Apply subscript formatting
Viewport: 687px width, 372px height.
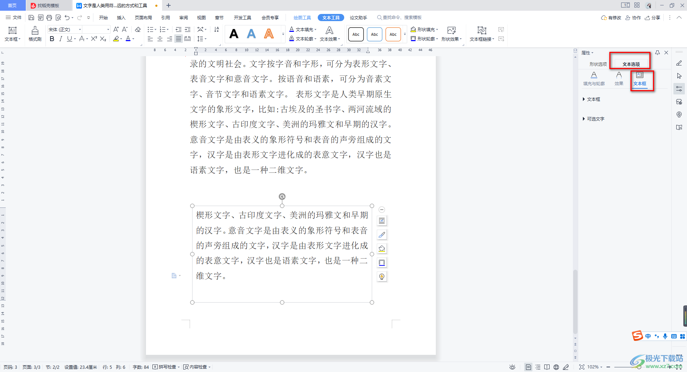click(x=103, y=39)
